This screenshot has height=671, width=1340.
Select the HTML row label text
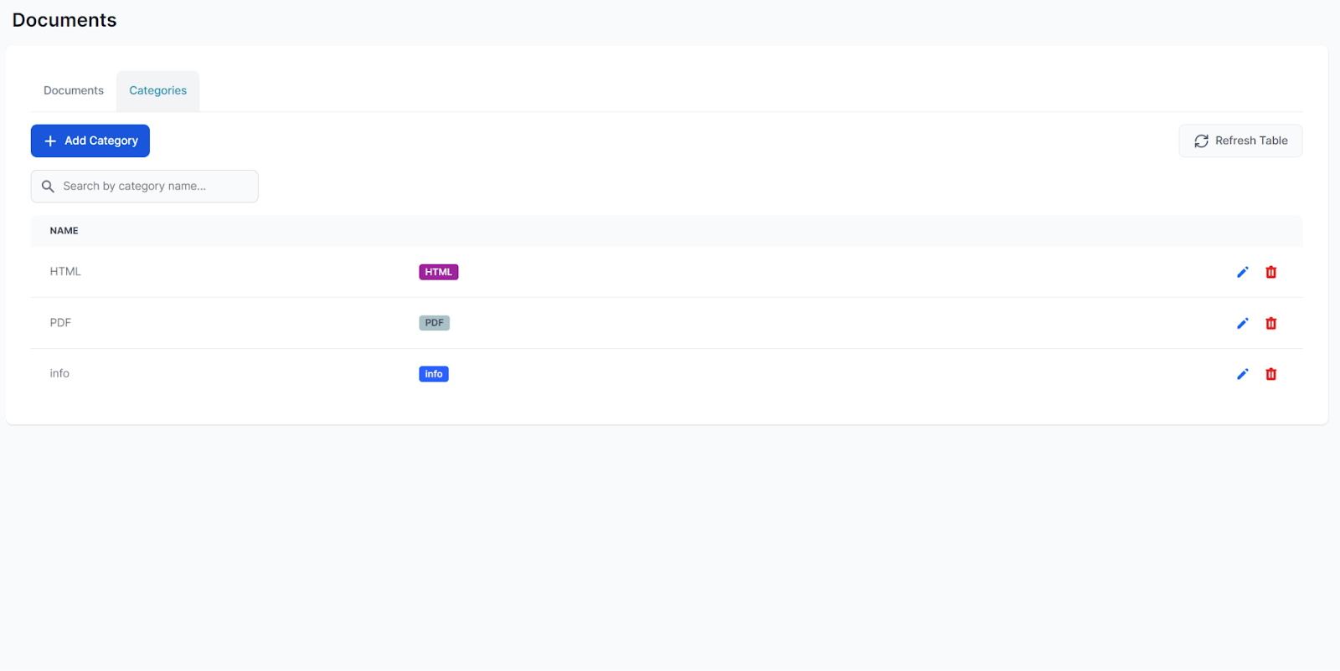(64, 271)
